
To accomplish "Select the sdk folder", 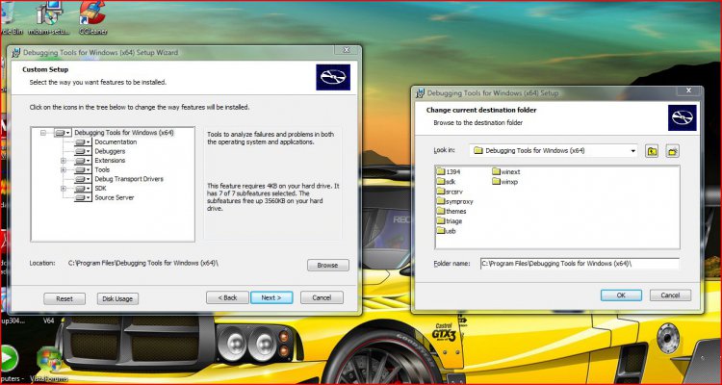I will pos(446,182).
